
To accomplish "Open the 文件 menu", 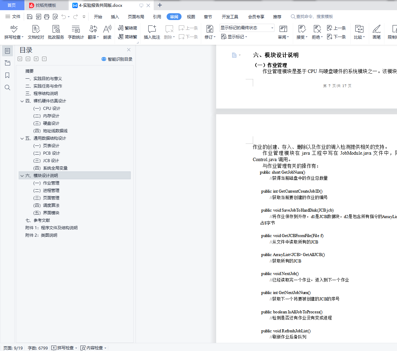I will click(13, 17).
